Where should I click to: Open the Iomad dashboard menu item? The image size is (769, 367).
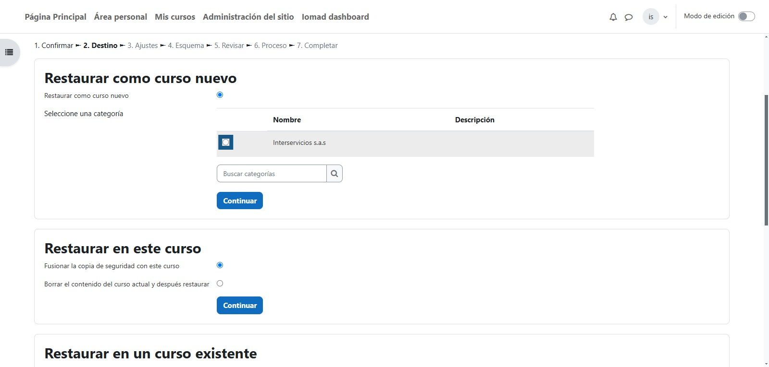(x=335, y=17)
